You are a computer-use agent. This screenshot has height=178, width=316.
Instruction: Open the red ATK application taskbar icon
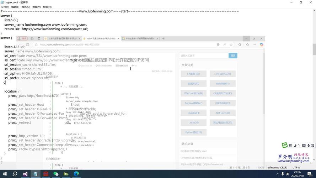point(46,174)
